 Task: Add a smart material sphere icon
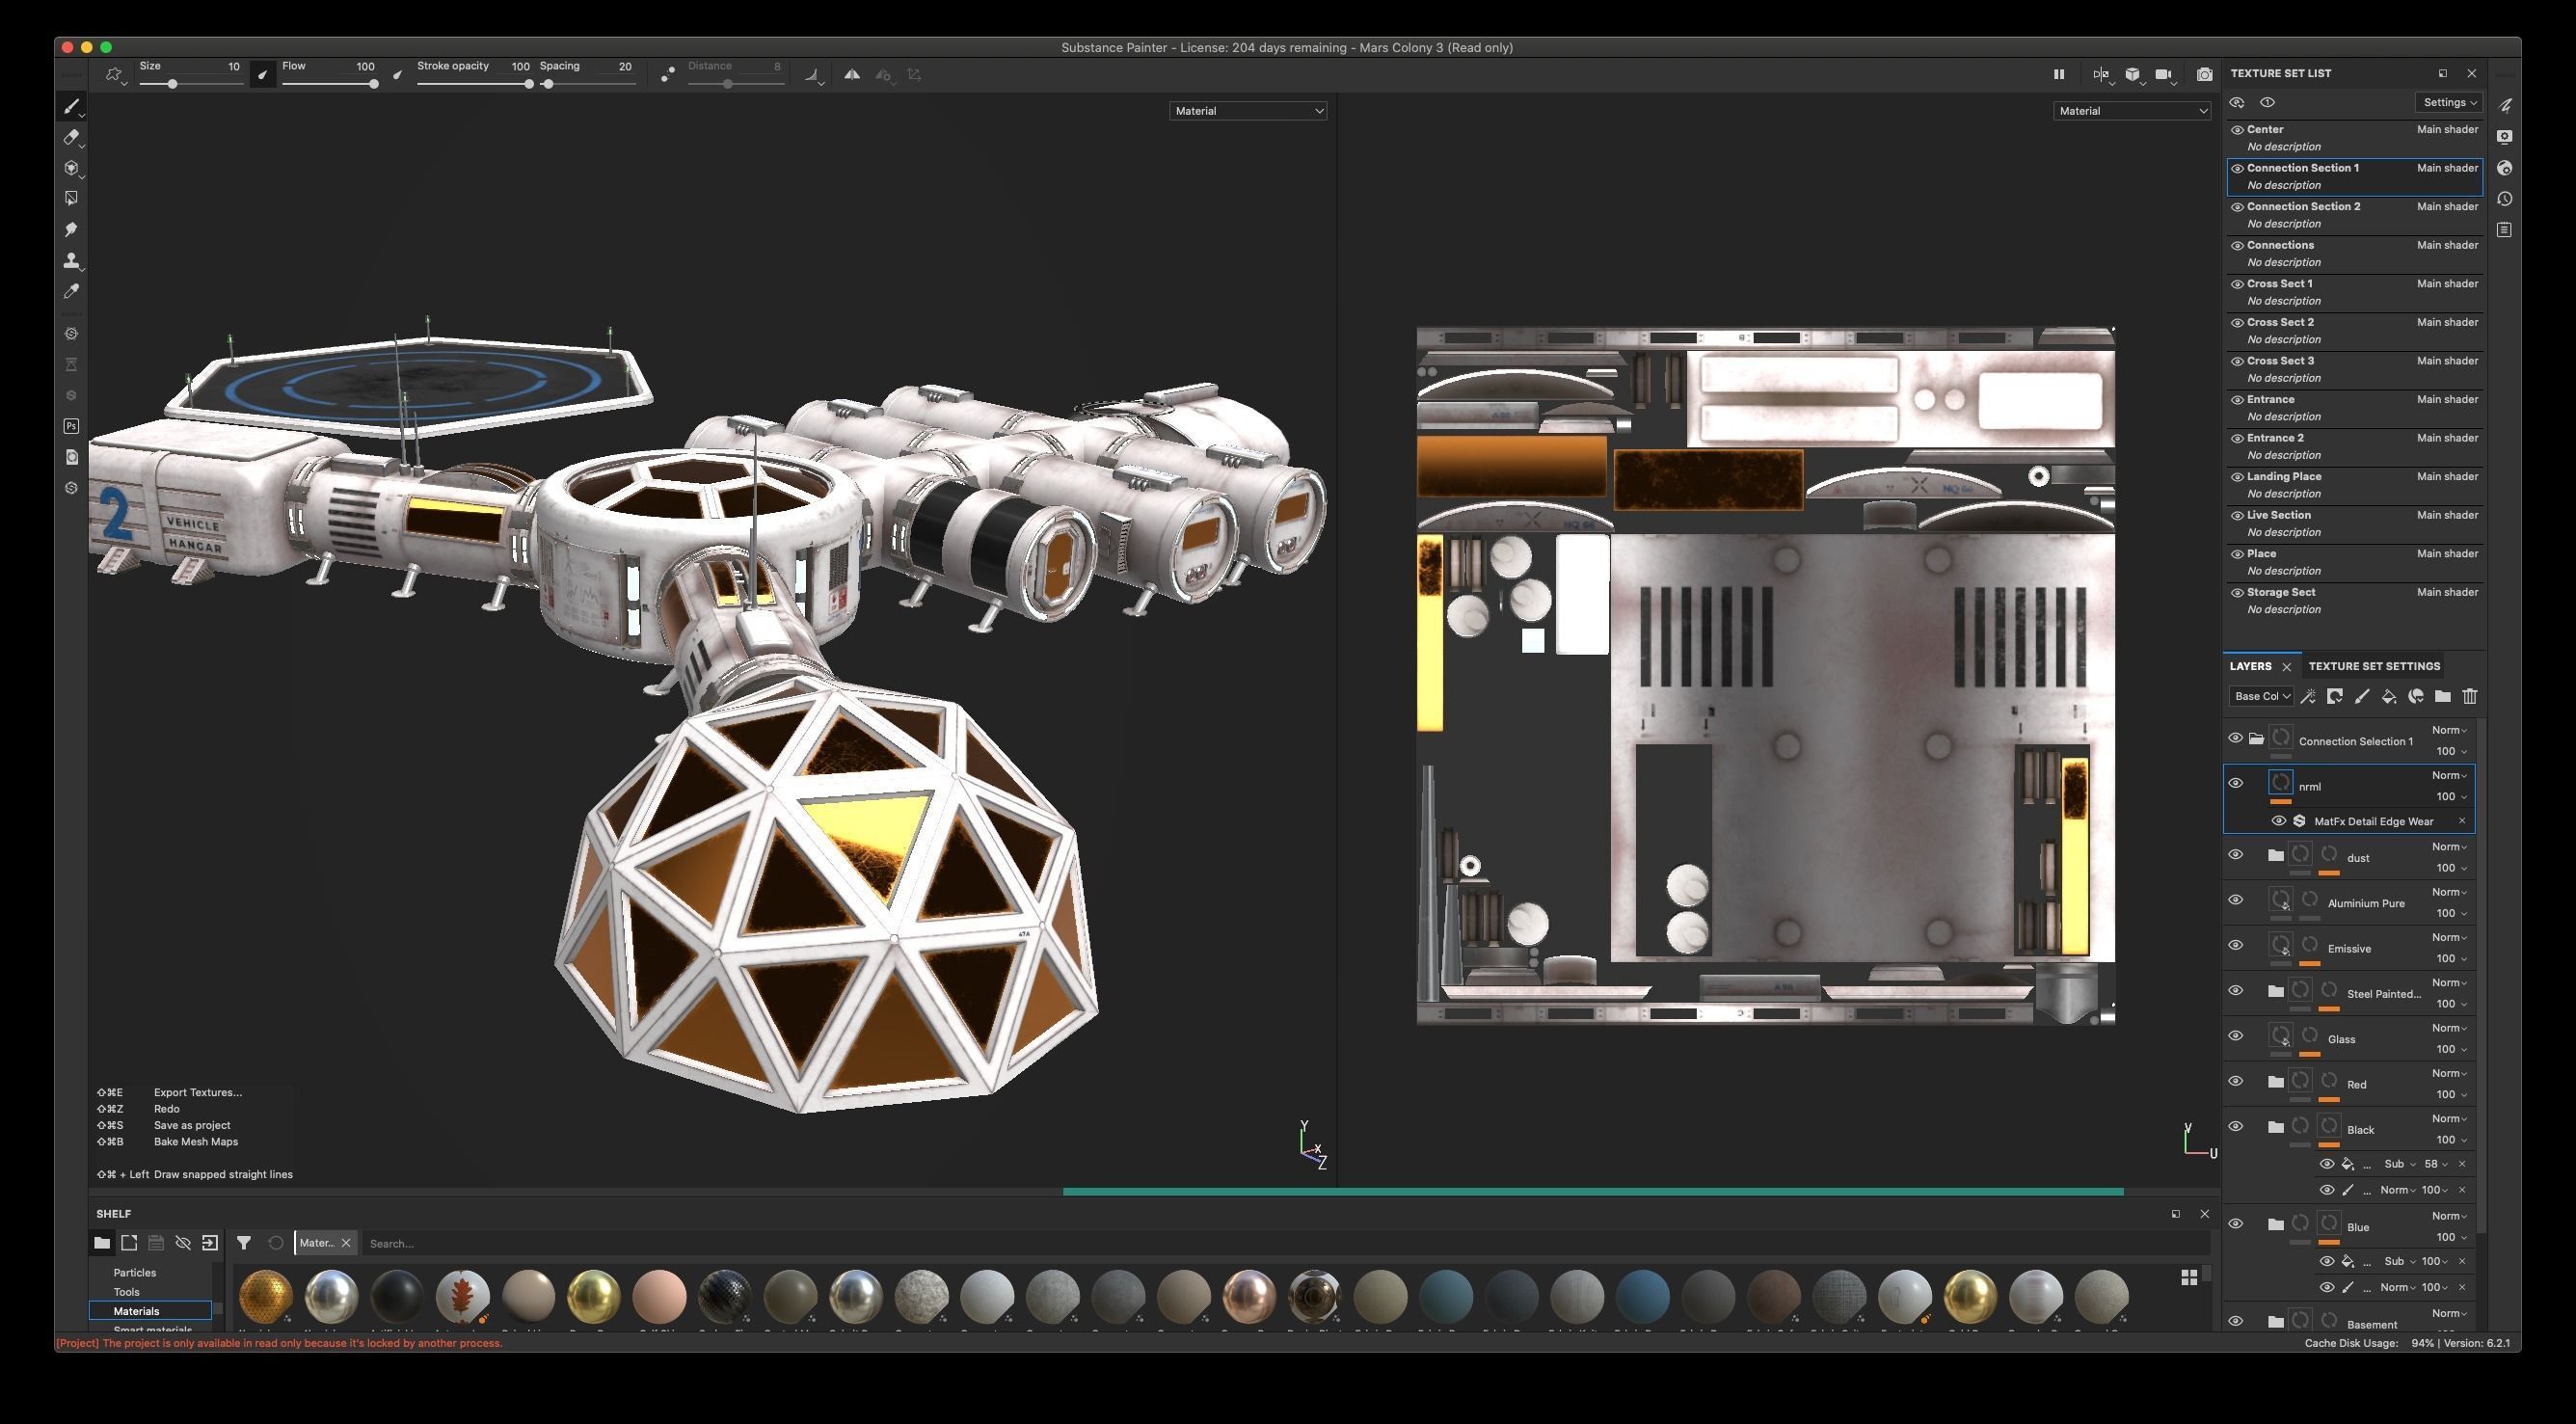point(2416,696)
